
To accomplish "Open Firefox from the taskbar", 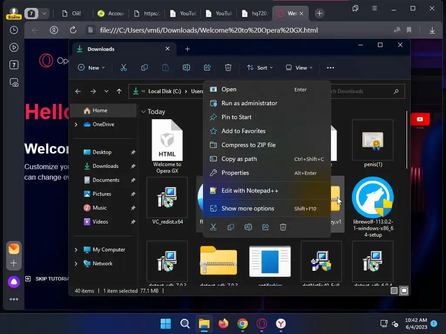I will (x=223, y=324).
